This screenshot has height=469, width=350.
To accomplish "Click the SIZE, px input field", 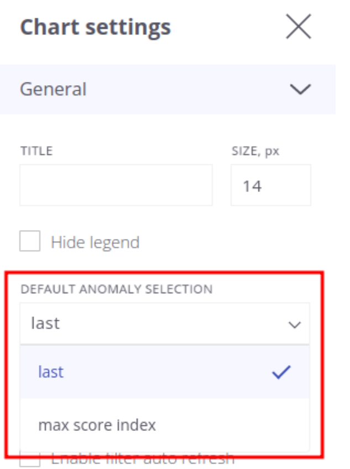I will pos(271,185).
